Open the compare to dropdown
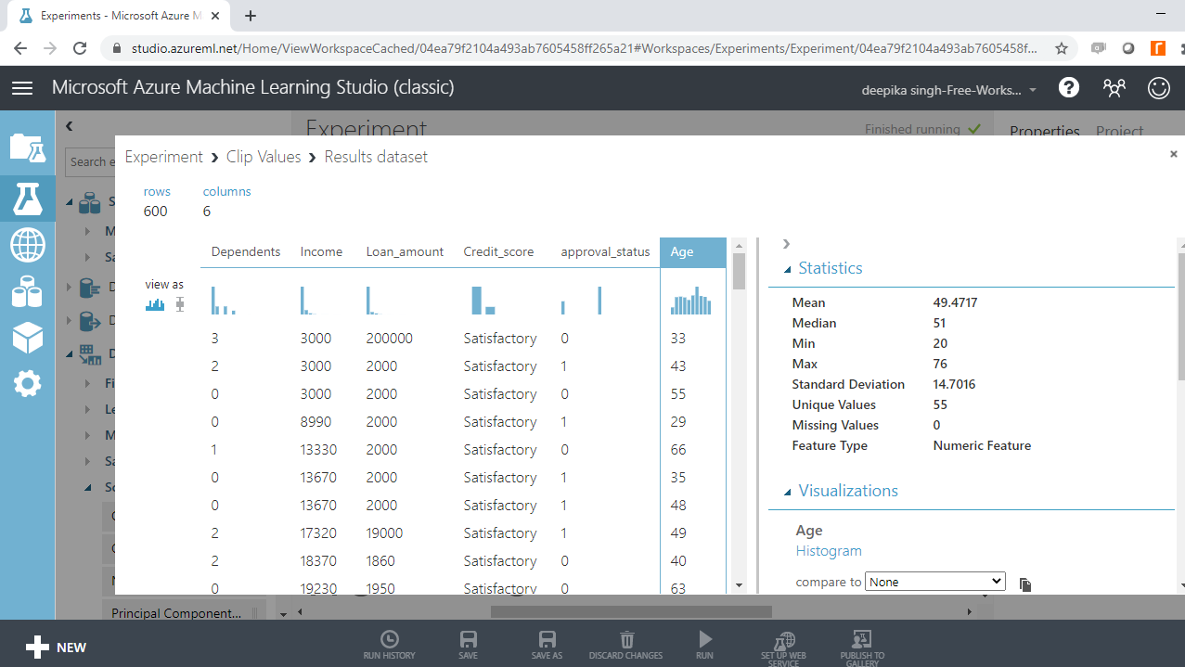Screen dimensions: 1185x667 [935, 582]
